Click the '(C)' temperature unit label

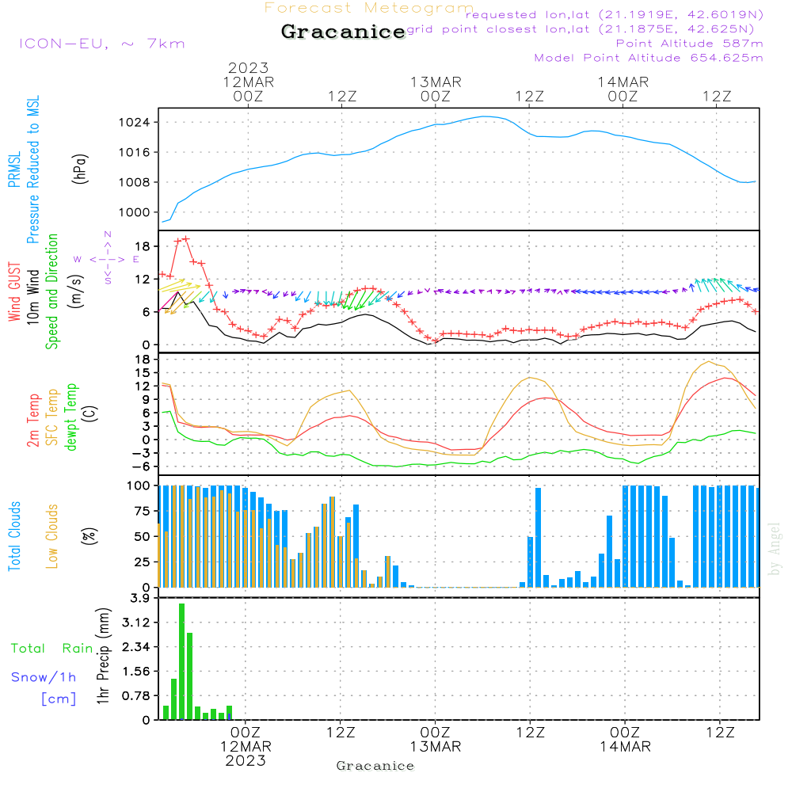tap(90, 414)
